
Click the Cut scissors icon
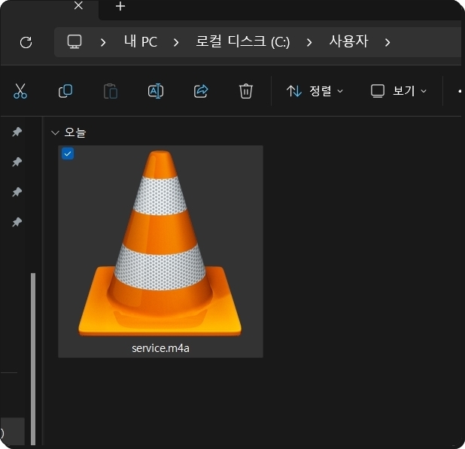click(20, 91)
